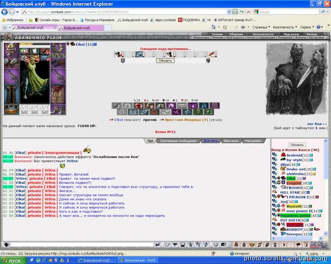
Task: Open the Настройки chat tab
Action: [x=253, y=141]
